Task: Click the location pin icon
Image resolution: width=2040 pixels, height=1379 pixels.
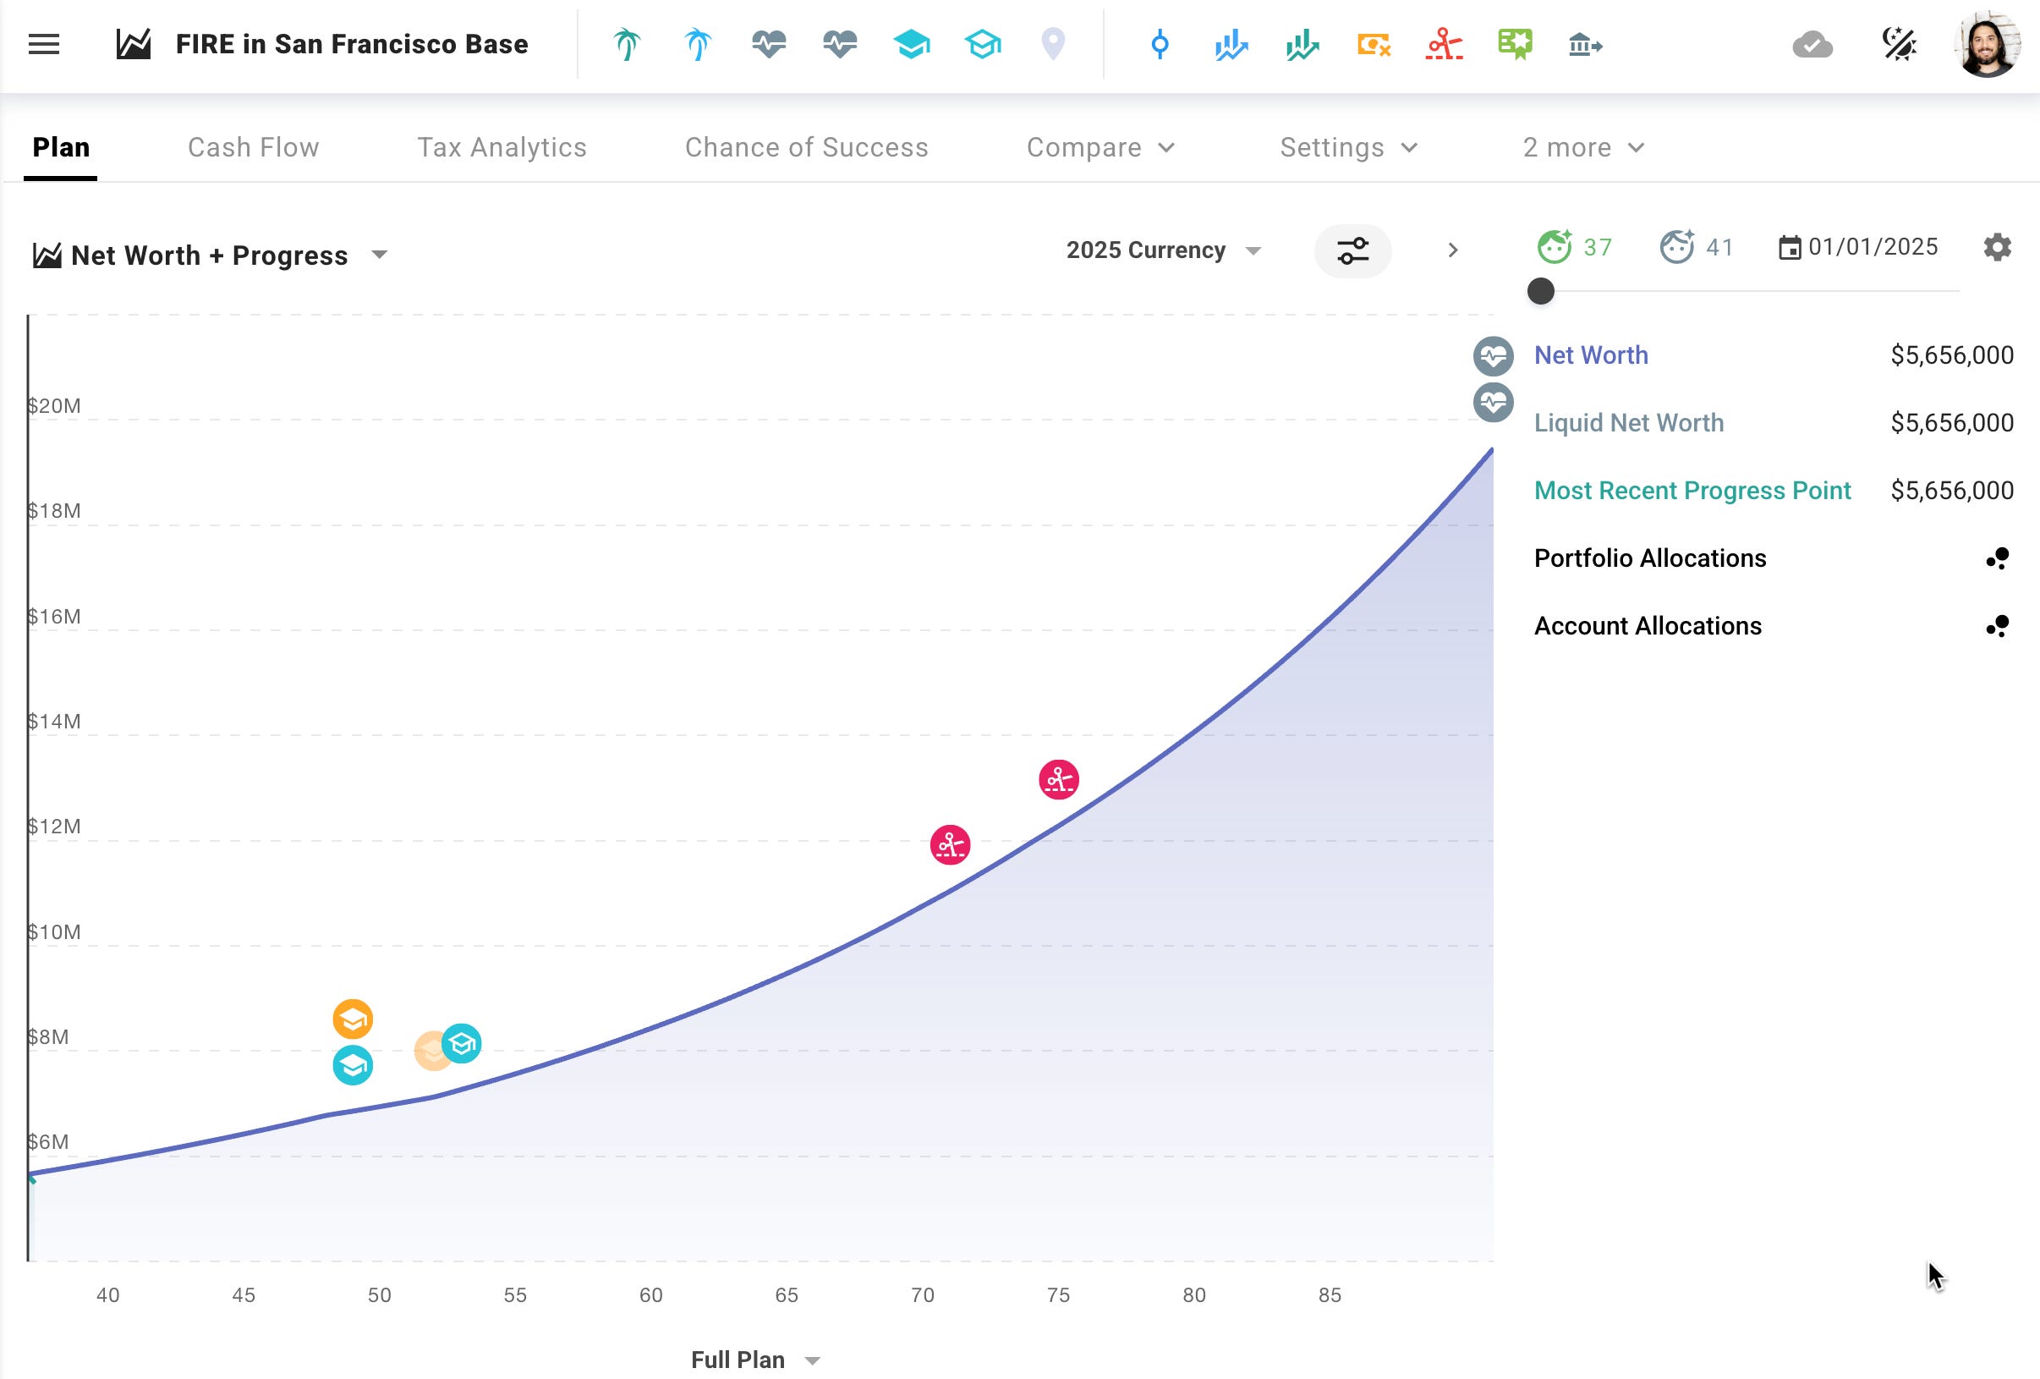Action: (1053, 44)
